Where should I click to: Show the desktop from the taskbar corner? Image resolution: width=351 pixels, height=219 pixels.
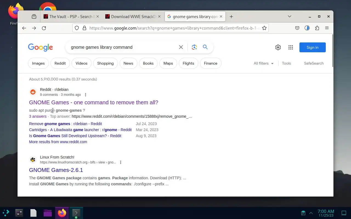coord(344,213)
